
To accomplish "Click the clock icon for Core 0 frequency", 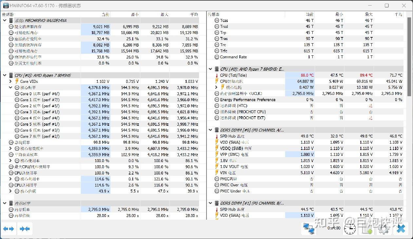I will pos(17,94).
